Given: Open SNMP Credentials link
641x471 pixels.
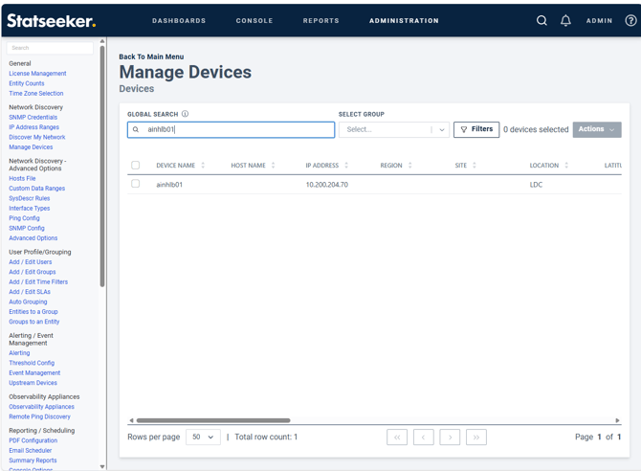Looking at the screenshot, I should point(33,117).
